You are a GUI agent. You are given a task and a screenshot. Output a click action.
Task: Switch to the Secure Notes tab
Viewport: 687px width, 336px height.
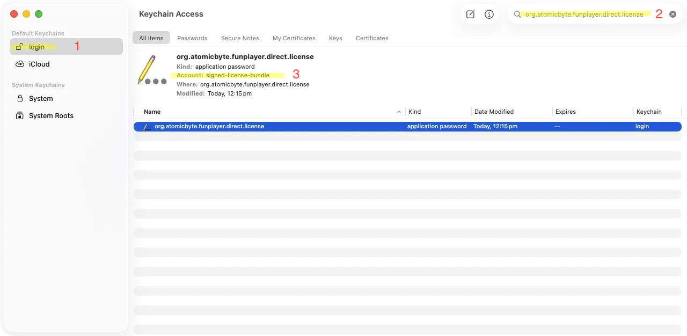point(240,38)
